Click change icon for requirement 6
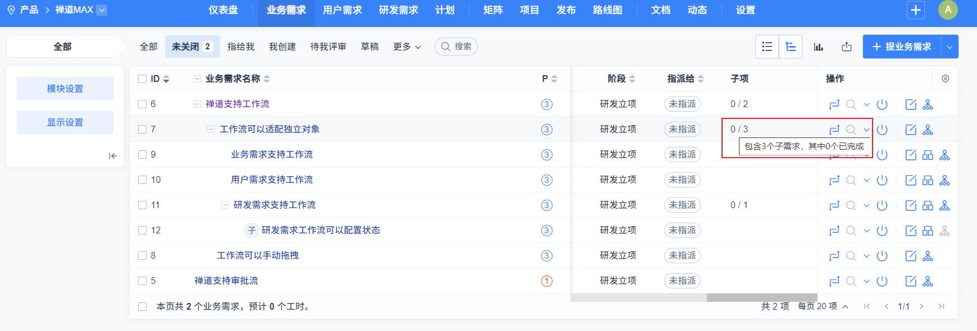This screenshot has height=331, width=977. pos(834,104)
